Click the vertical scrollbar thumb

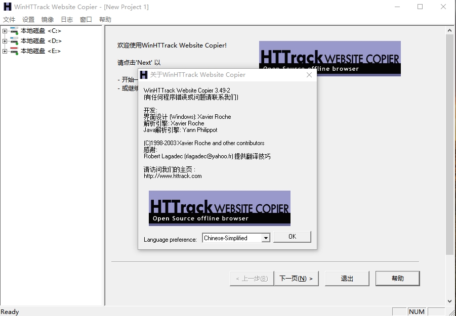[449, 145]
